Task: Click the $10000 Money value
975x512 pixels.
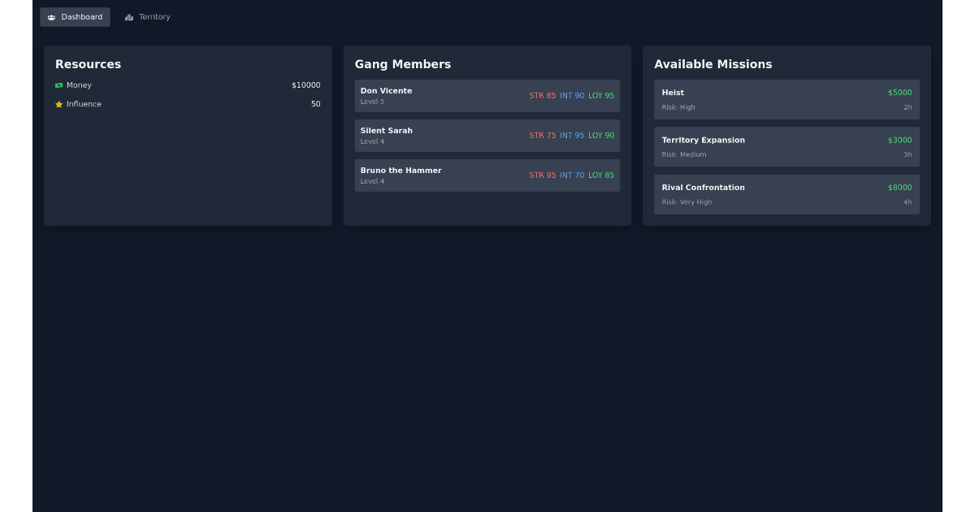Action: point(307,85)
